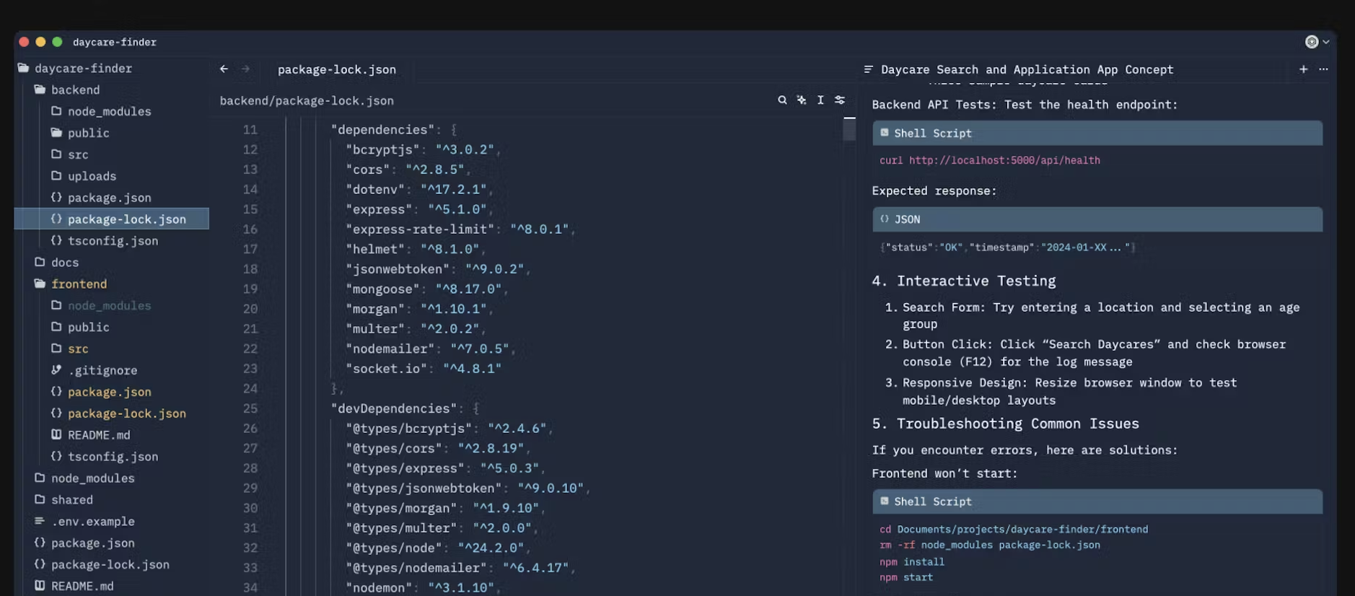Open the sparkle AI assist icon
The height and width of the screenshot is (596, 1355).
tap(802, 100)
